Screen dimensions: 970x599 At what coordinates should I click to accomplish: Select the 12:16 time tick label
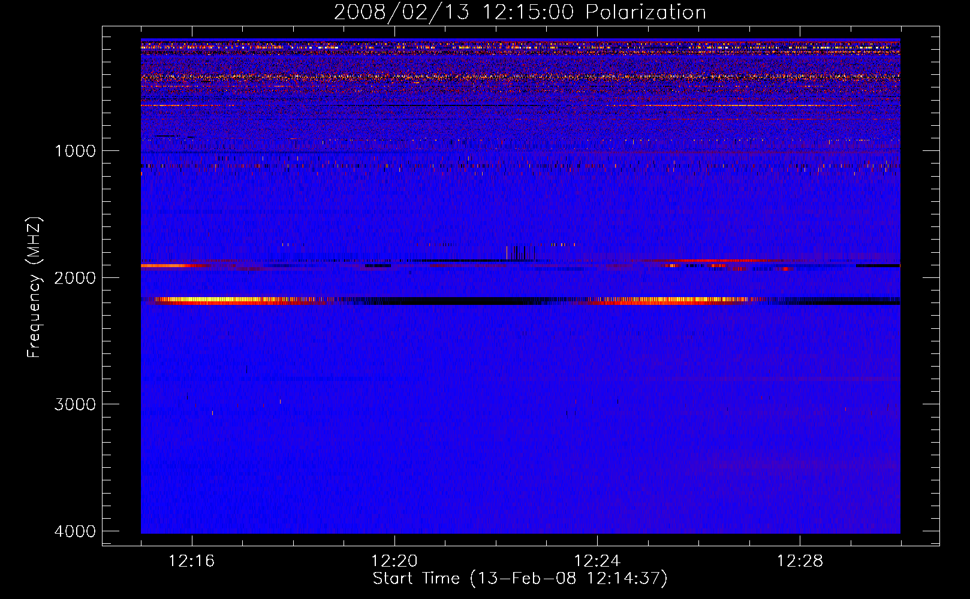click(x=191, y=561)
